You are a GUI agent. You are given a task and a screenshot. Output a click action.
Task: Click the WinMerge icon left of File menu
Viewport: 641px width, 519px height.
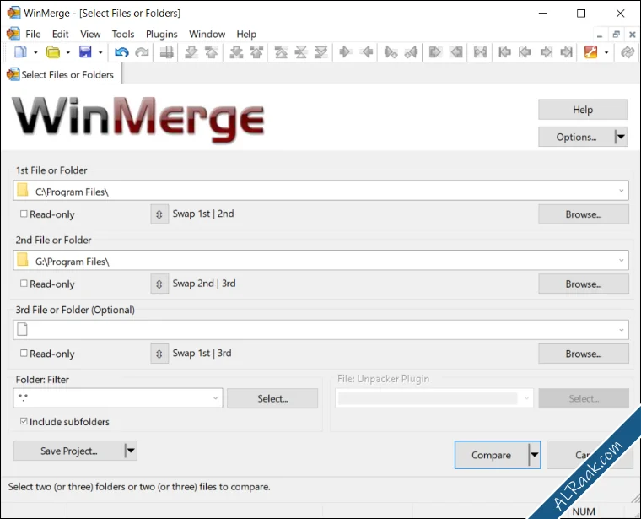coord(13,34)
